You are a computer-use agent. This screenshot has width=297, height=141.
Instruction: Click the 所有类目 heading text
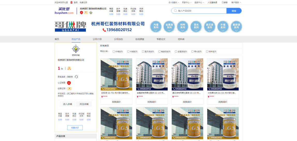click(x=105, y=46)
